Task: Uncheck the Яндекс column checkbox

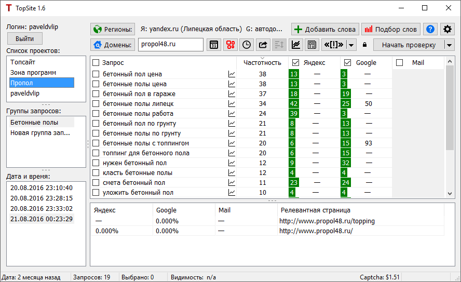Action: pyautogui.click(x=295, y=63)
